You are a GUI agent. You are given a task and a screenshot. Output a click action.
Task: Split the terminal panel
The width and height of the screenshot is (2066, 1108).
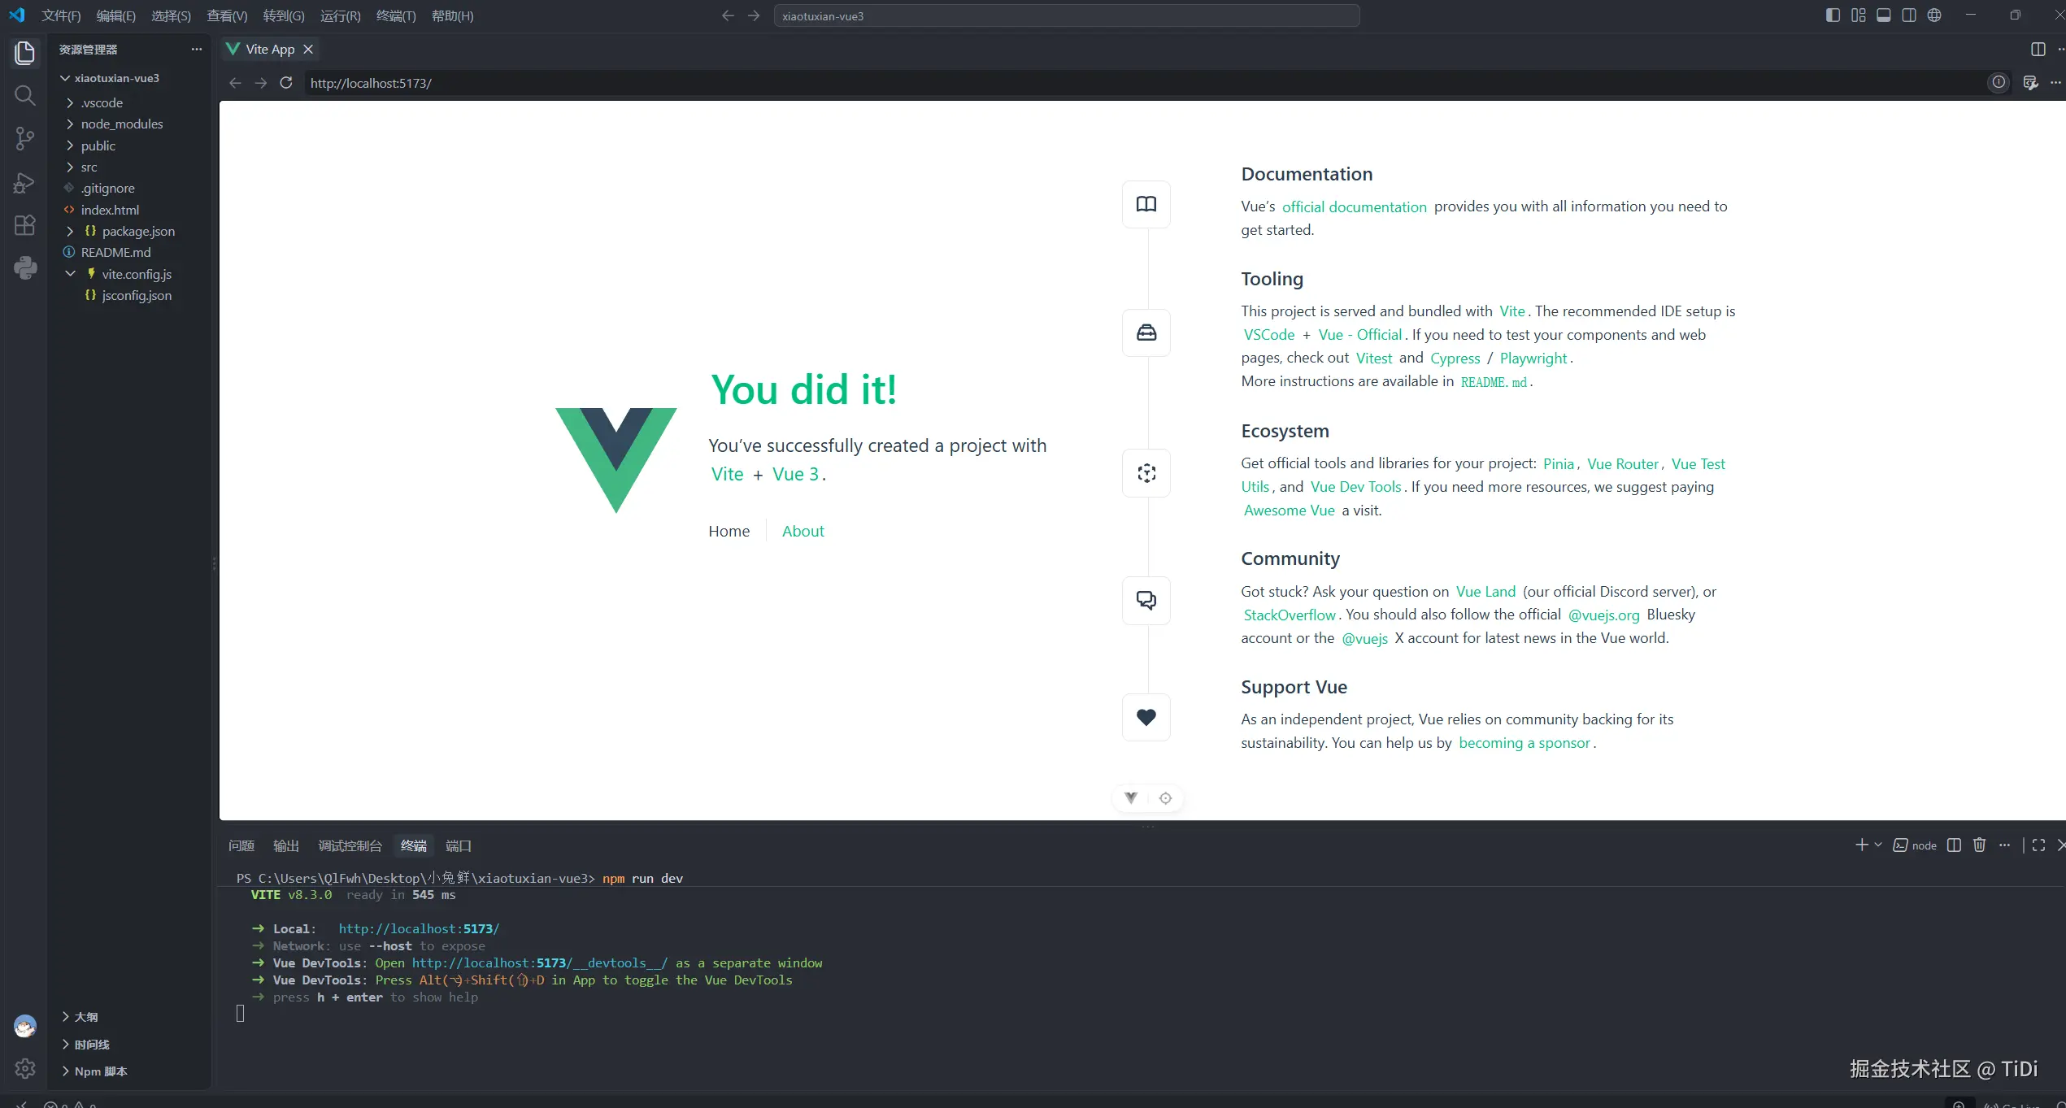click(x=1955, y=845)
